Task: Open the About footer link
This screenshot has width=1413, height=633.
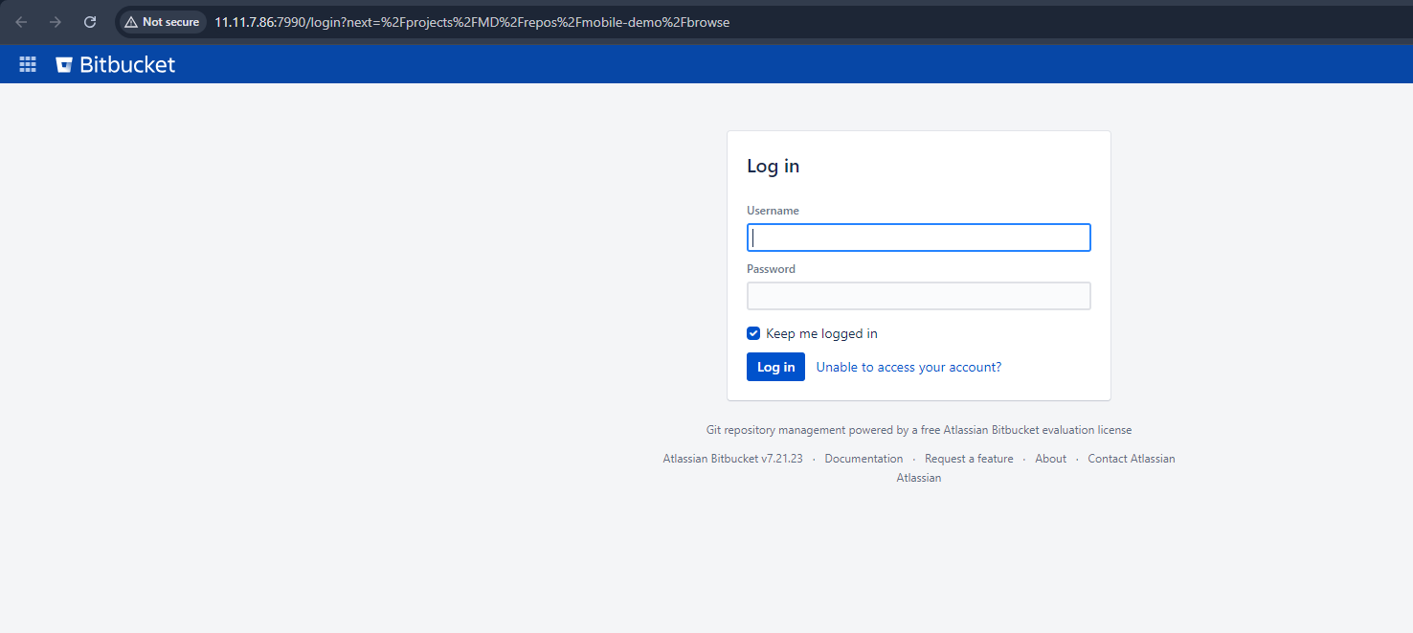Action: click(1050, 459)
